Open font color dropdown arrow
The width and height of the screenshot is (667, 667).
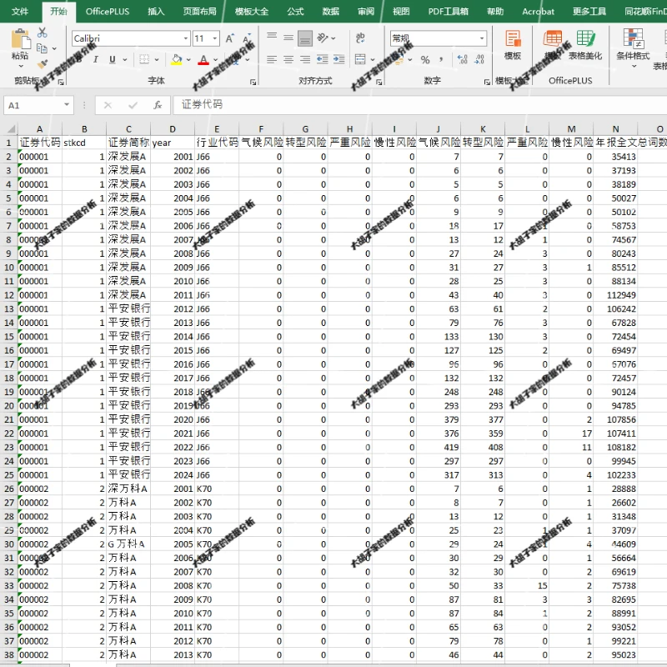216,60
